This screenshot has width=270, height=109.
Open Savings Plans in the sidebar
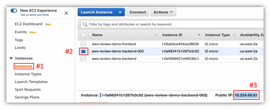coord(27,97)
